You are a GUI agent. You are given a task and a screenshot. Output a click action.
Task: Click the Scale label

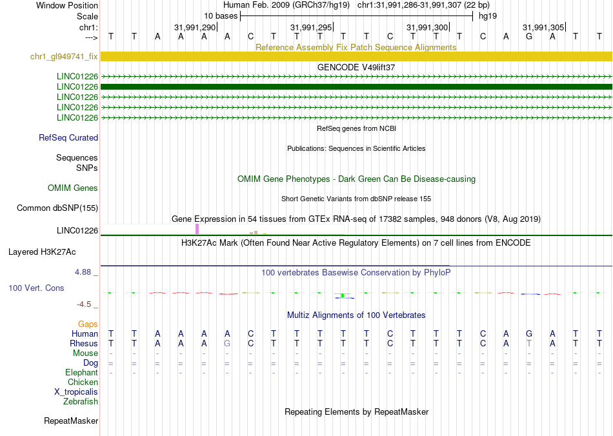[88, 16]
